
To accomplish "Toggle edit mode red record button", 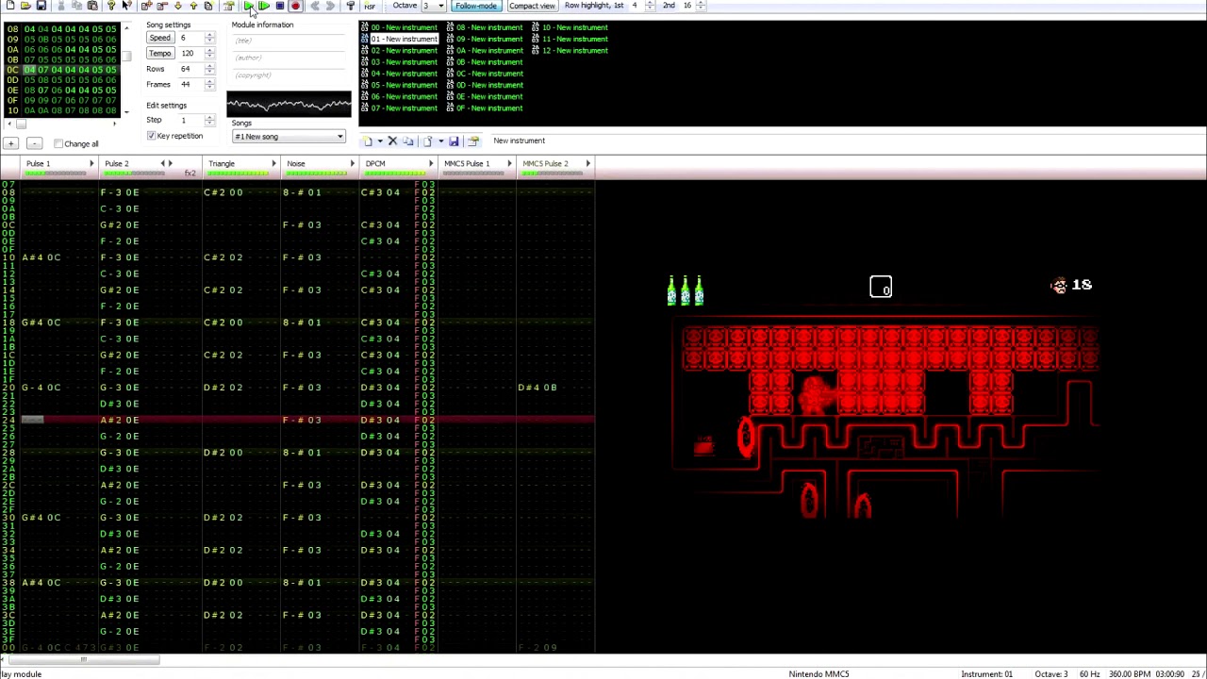I will coord(295,6).
